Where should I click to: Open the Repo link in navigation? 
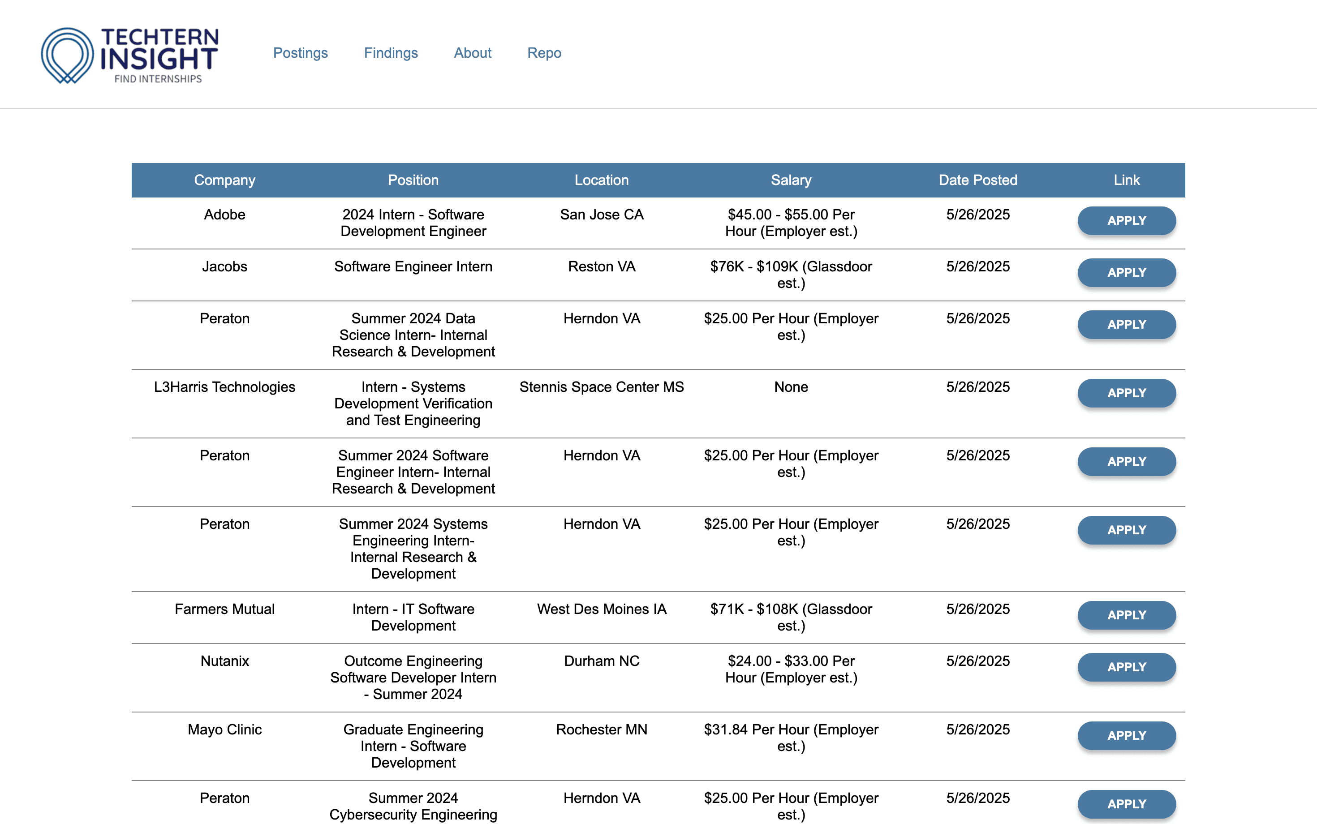(544, 53)
